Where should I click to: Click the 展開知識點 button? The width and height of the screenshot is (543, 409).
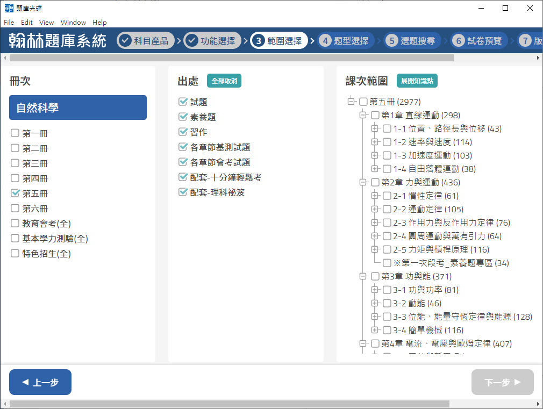click(x=417, y=81)
